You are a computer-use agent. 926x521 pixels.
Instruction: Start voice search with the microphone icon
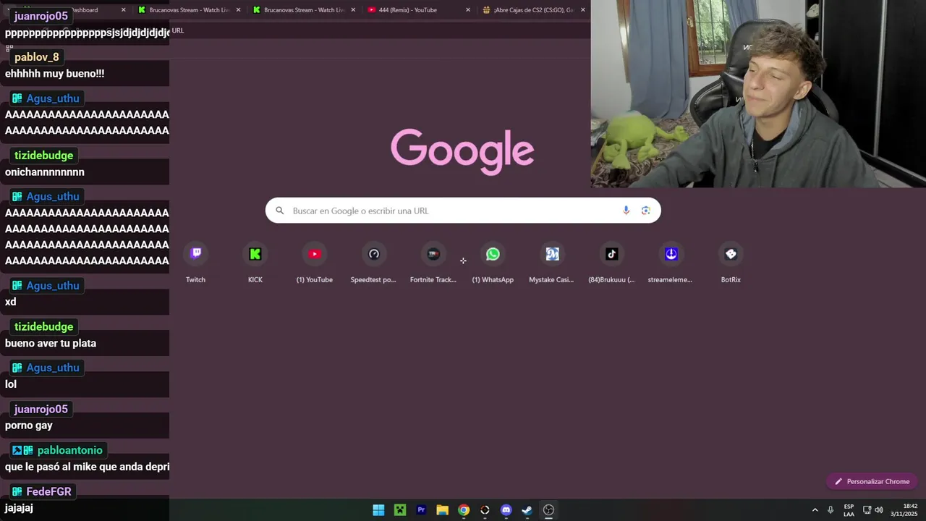tap(626, 211)
